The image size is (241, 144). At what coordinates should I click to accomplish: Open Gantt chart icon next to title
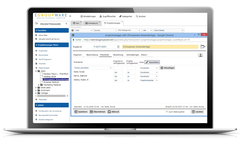click(x=203, y=47)
